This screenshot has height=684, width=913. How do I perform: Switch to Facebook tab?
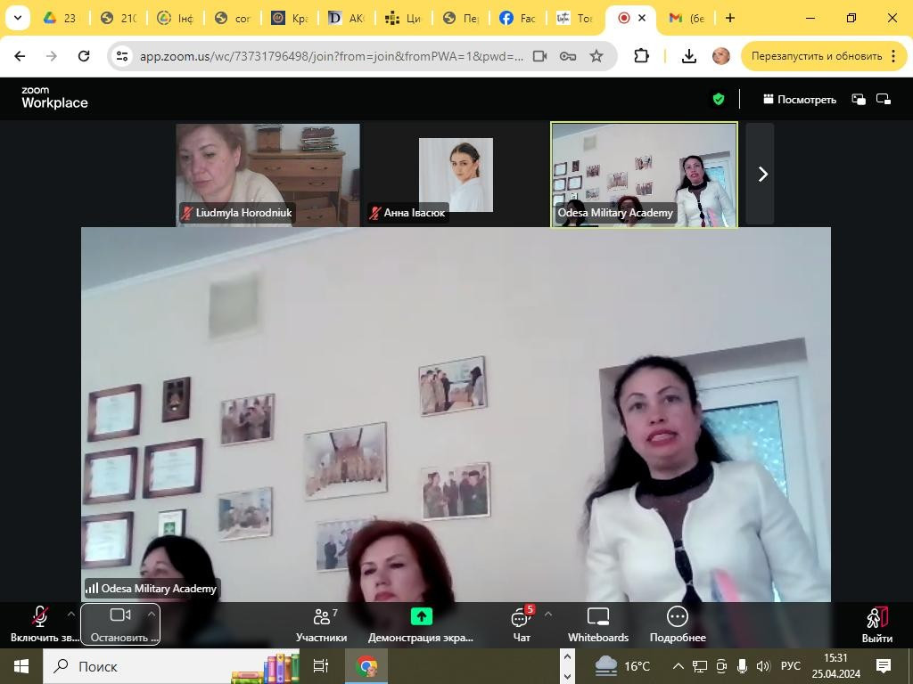[517, 18]
